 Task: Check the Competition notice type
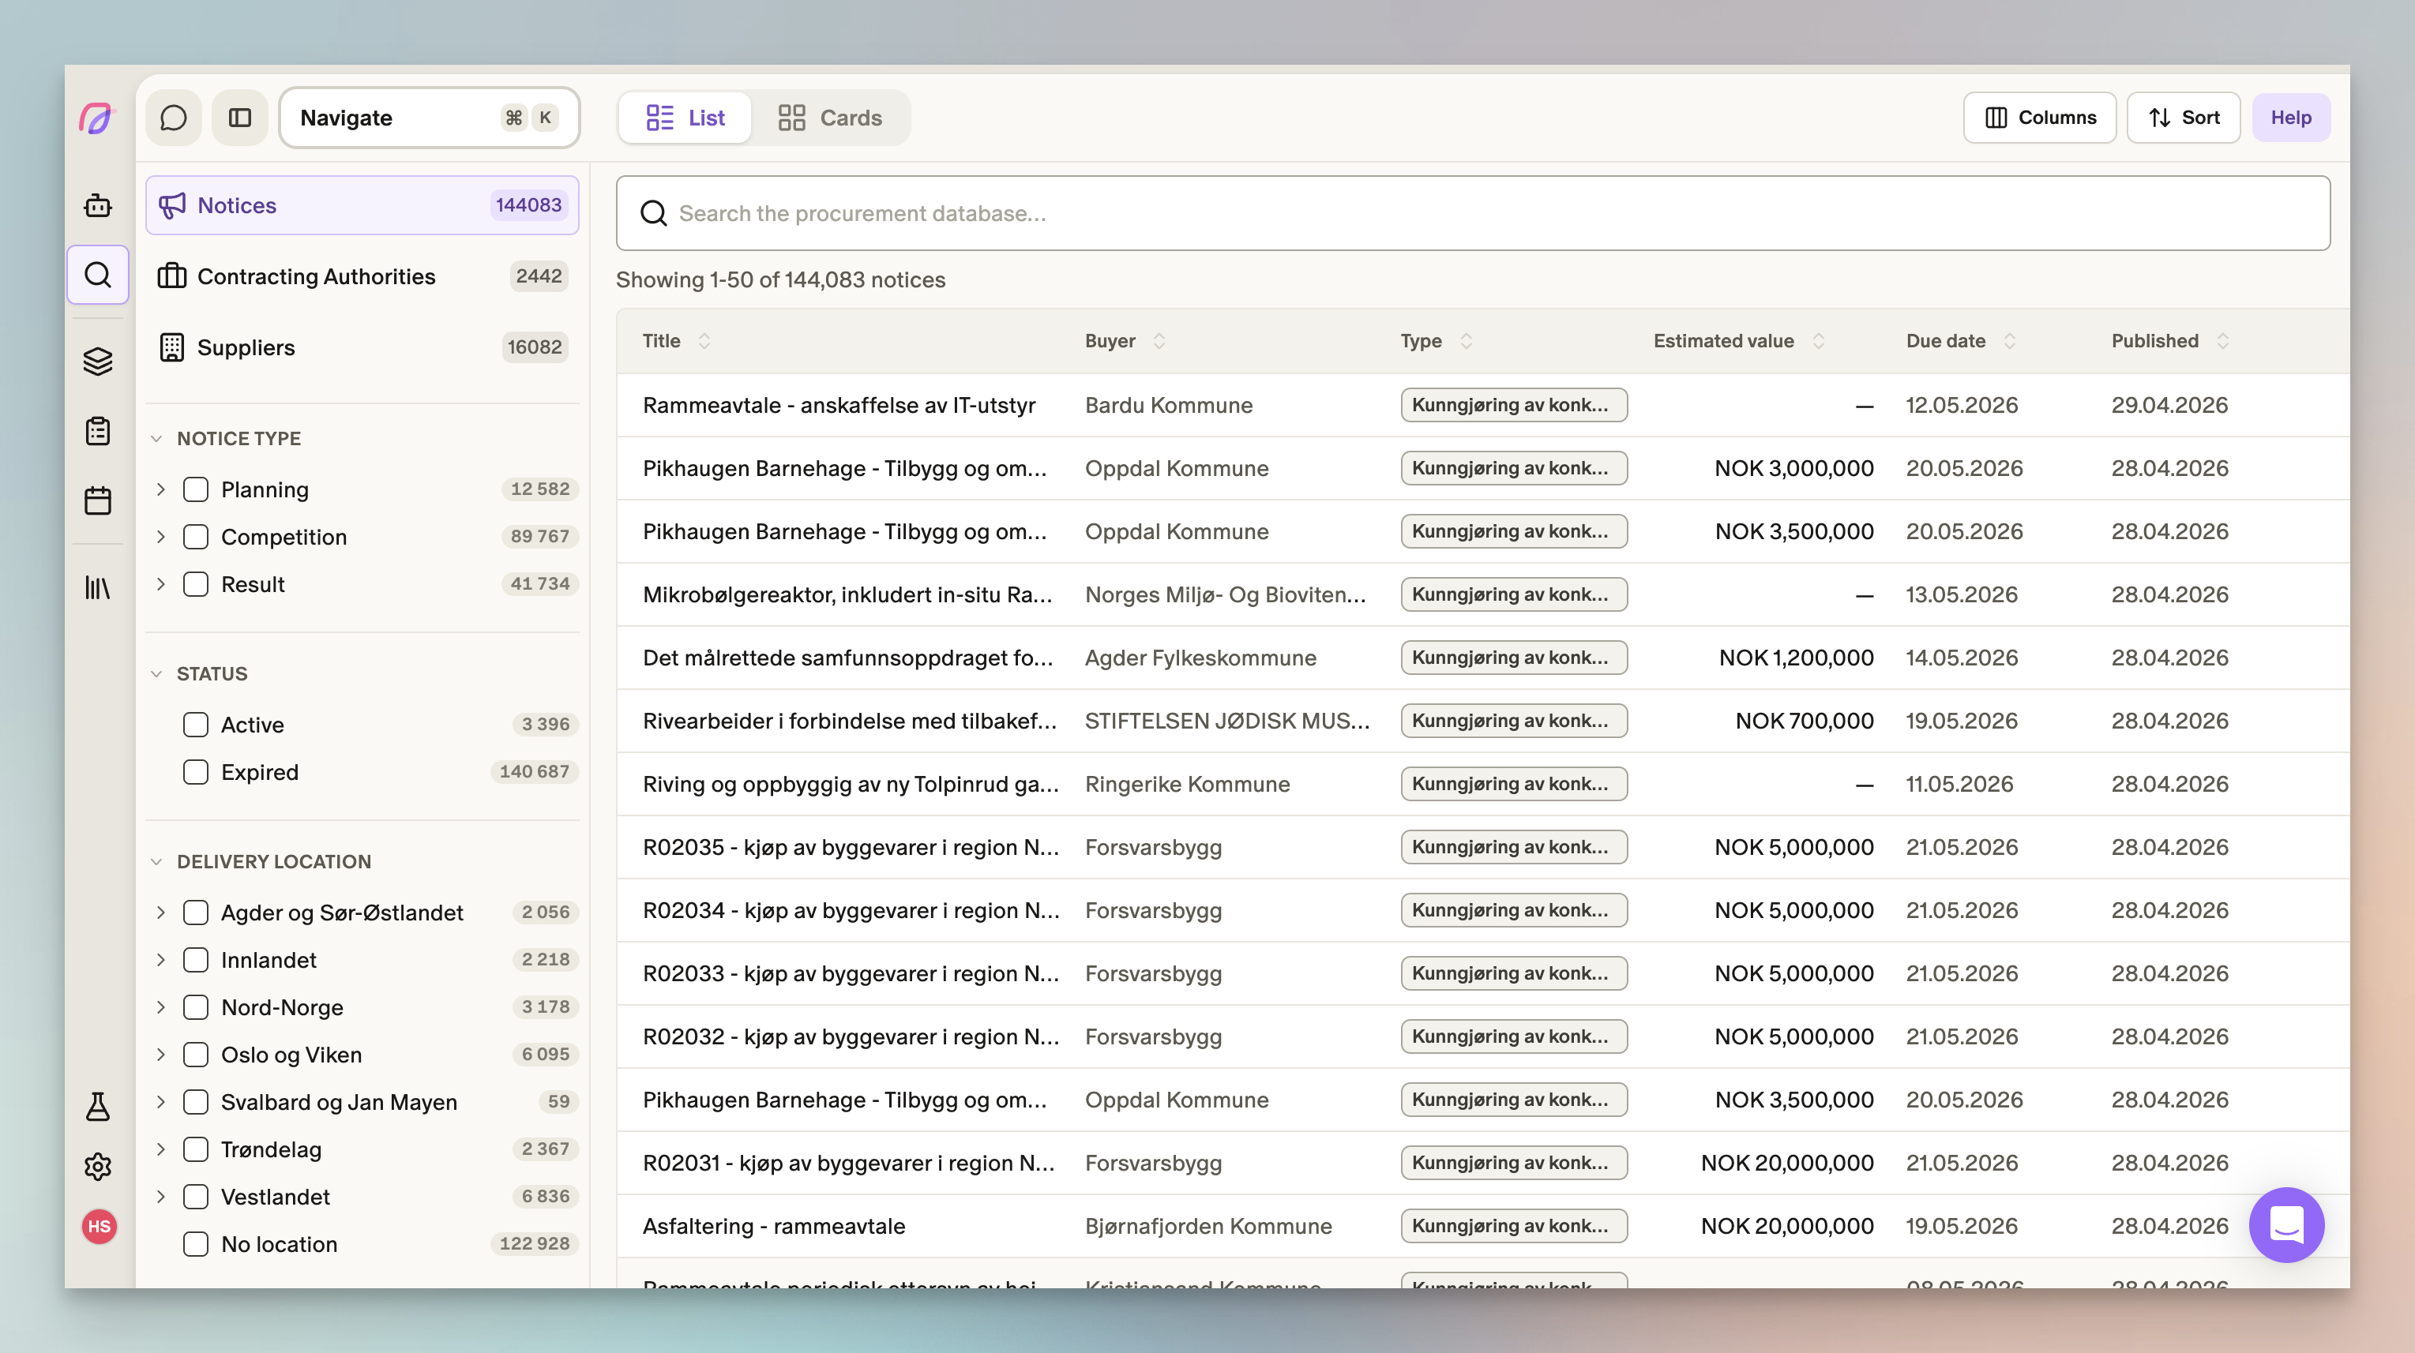pyautogui.click(x=195, y=537)
